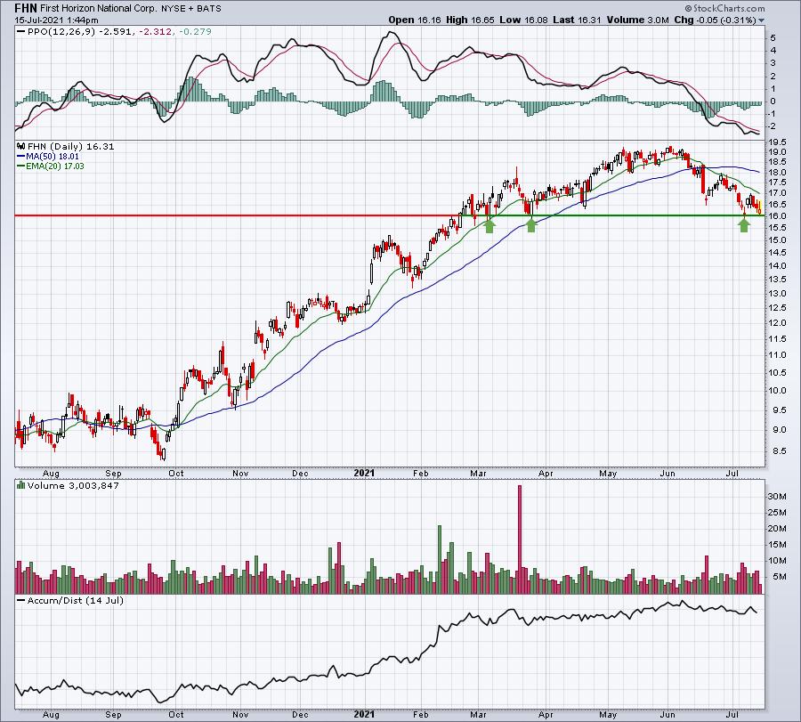This screenshot has width=801, height=722.
Task: Click the candlestick icon beside FHN (Daily)
Action: click(x=21, y=147)
